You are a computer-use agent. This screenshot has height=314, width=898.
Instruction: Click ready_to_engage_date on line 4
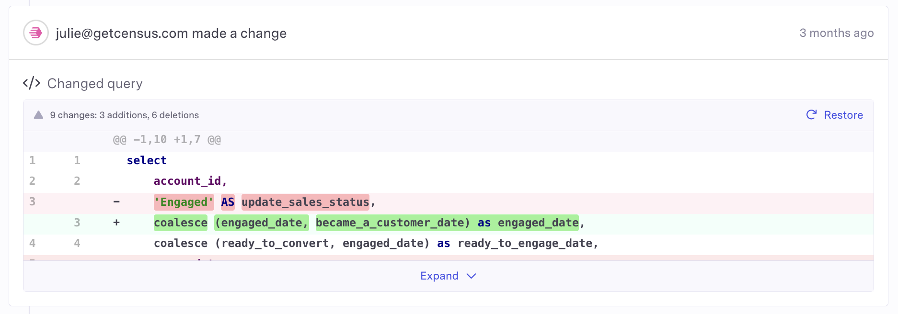point(525,243)
